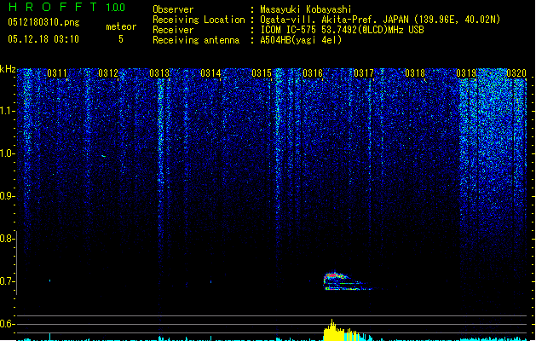The height and width of the screenshot is (341, 536).
Task: Click the kHz axis unit label
Action: (8, 69)
